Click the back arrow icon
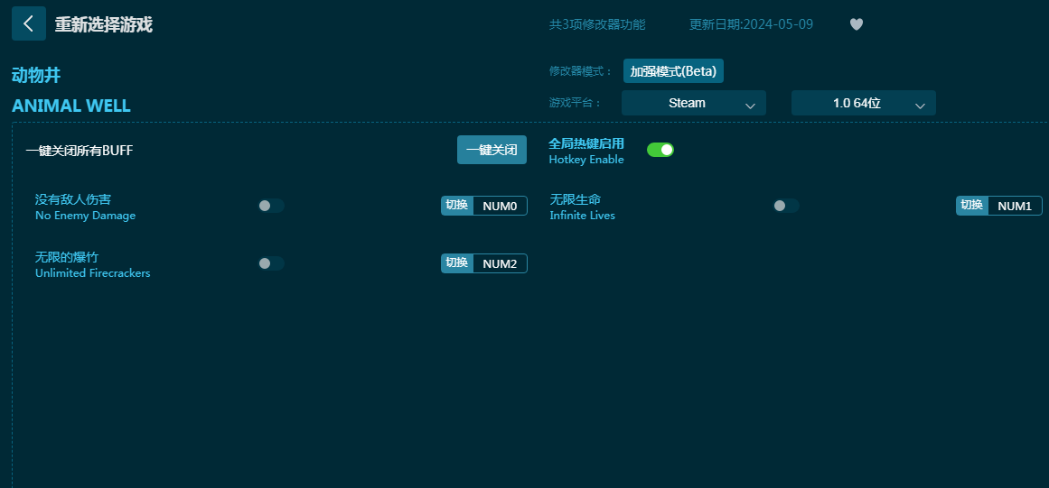This screenshot has width=1049, height=488. [x=29, y=23]
